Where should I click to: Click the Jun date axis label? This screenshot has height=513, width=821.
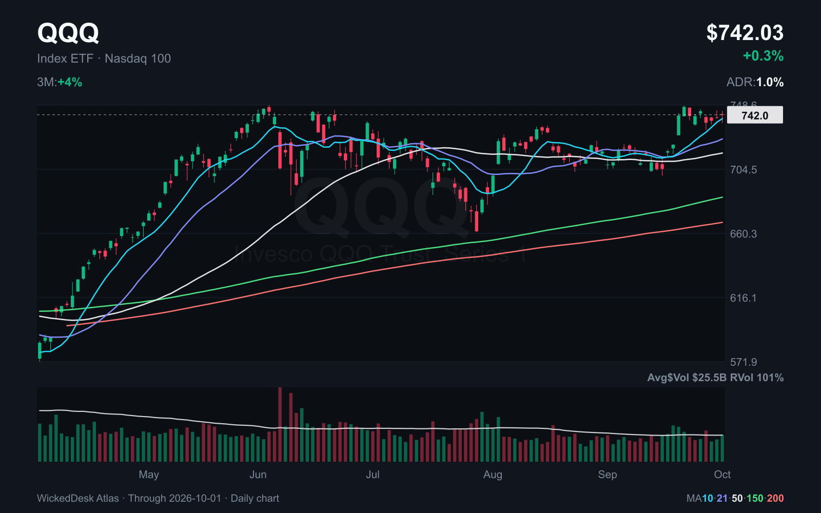pos(258,475)
